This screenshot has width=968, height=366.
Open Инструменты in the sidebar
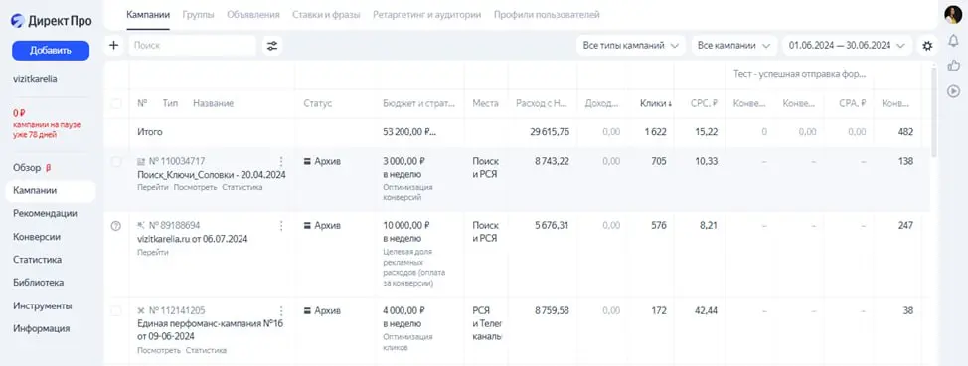(42, 305)
